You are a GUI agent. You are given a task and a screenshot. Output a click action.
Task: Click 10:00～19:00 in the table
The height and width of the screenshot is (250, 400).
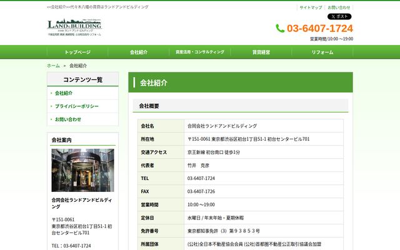(x=201, y=204)
